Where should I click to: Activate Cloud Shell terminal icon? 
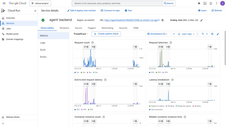(x=205, y=3)
